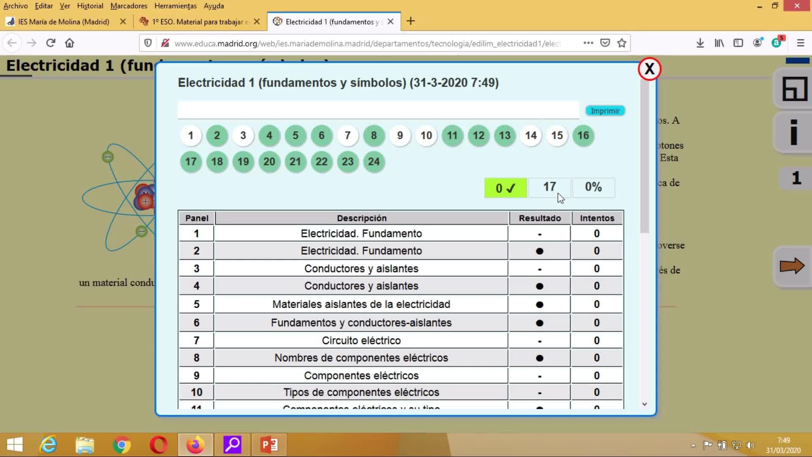
Task: Show hidden system tray icons
Action: (693, 445)
